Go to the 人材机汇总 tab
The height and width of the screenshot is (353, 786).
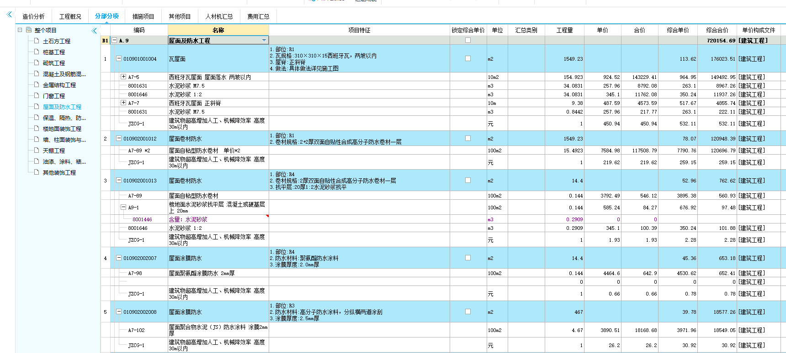pyautogui.click(x=219, y=16)
